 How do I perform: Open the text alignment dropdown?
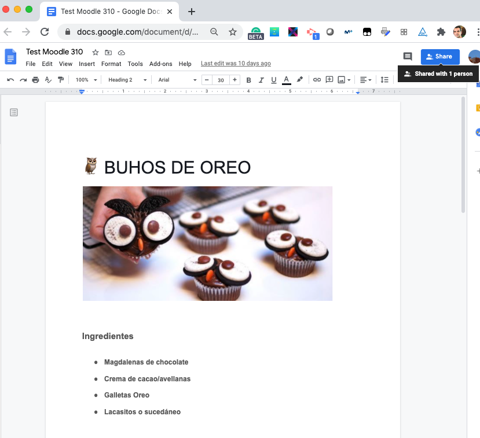(x=365, y=80)
